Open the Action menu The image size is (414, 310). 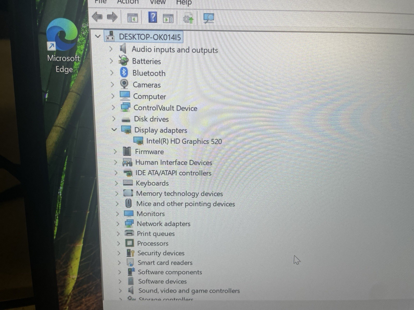128,2
